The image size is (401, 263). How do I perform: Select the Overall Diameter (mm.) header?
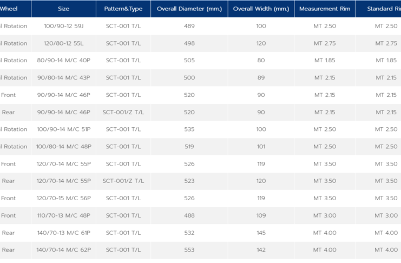pos(189,9)
